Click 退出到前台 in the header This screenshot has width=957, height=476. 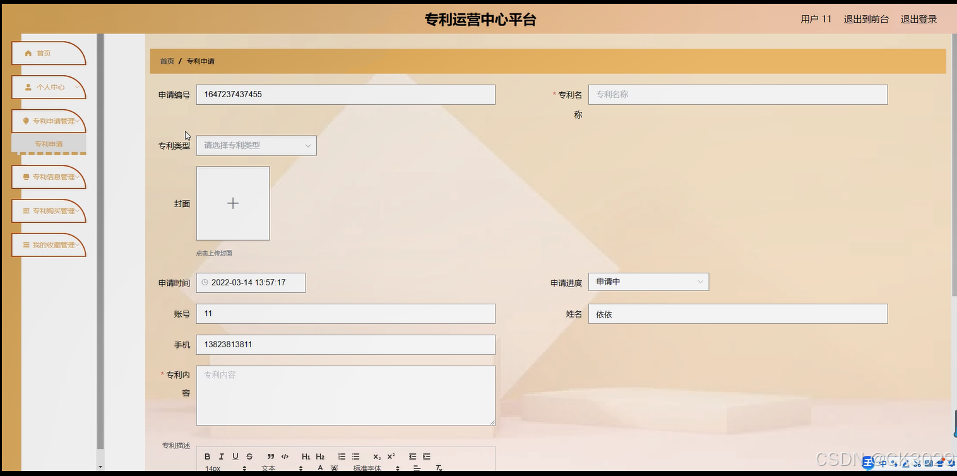click(866, 20)
